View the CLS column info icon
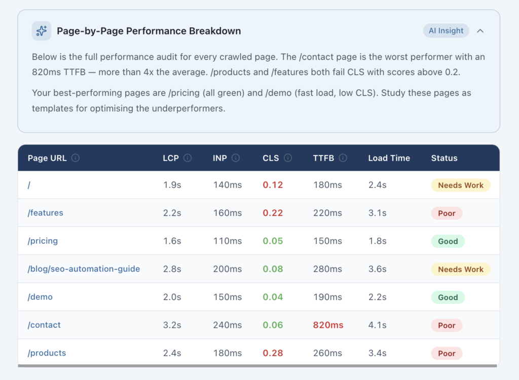519x380 pixels. click(x=288, y=158)
